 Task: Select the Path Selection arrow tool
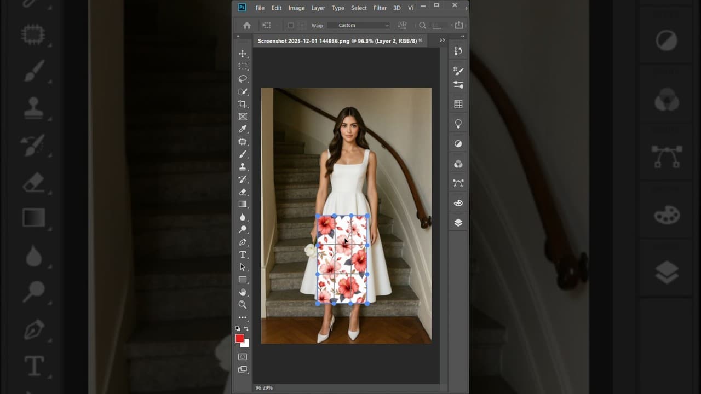pos(243,268)
